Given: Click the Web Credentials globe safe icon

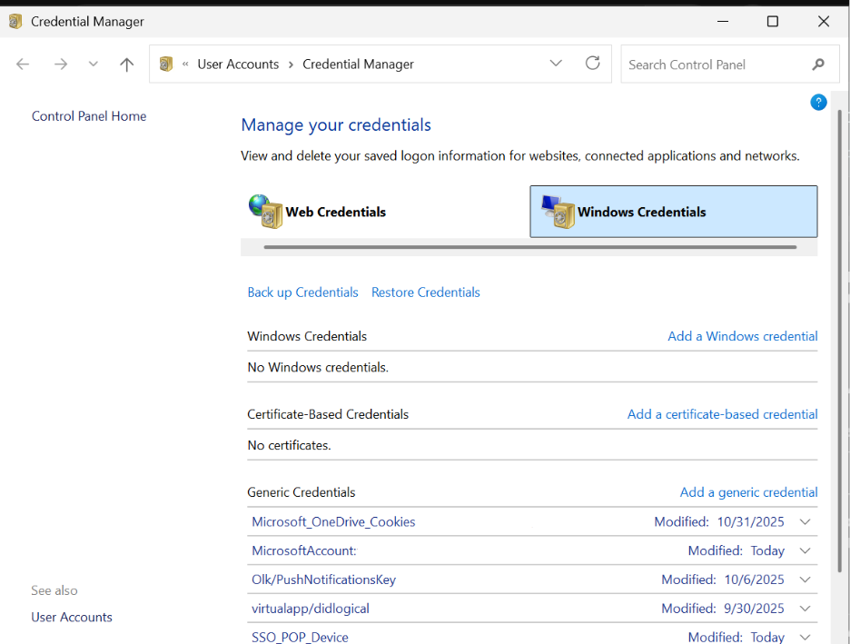Looking at the screenshot, I should pos(265,211).
